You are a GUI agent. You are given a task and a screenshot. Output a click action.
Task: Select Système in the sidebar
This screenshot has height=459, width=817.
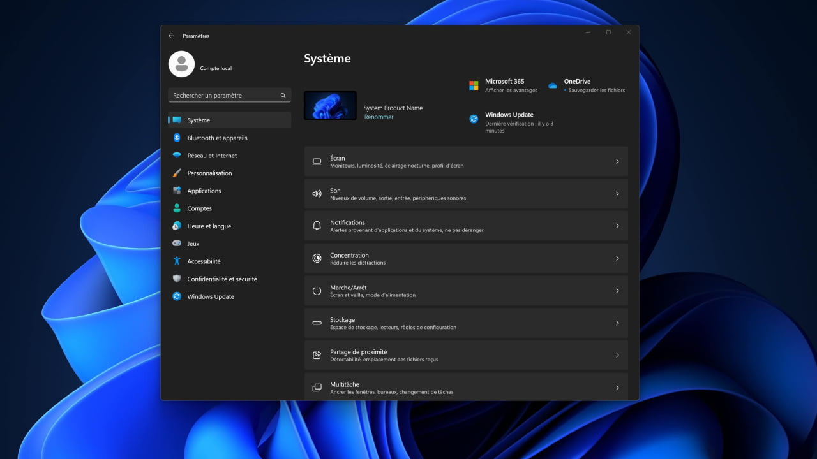(x=230, y=120)
